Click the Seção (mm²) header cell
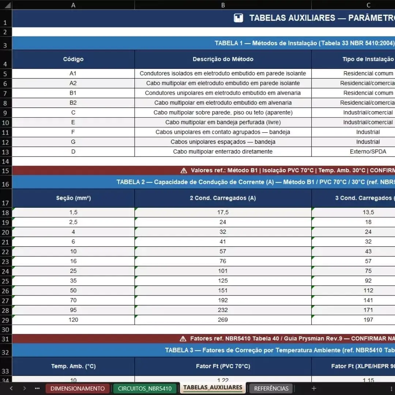This screenshot has width=395, height=395. (x=73, y=198)
